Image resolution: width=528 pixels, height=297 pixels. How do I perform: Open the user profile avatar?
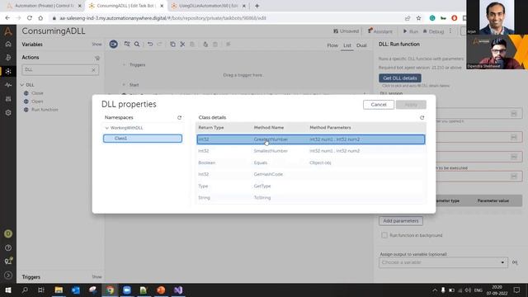[8, 233]
